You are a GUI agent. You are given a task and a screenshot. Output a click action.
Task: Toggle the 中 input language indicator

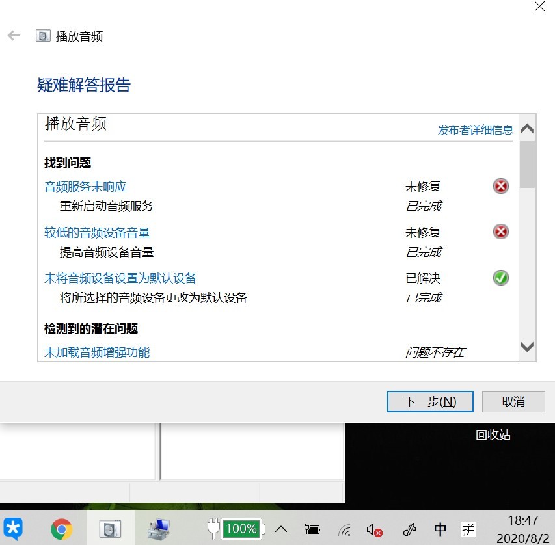point(440,529)
